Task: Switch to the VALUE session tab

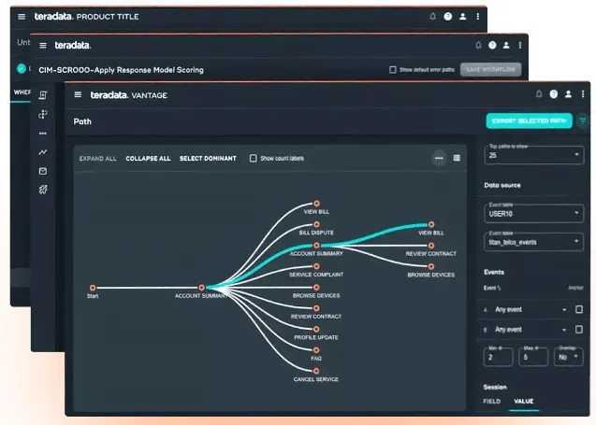Action: pos(523,401)
